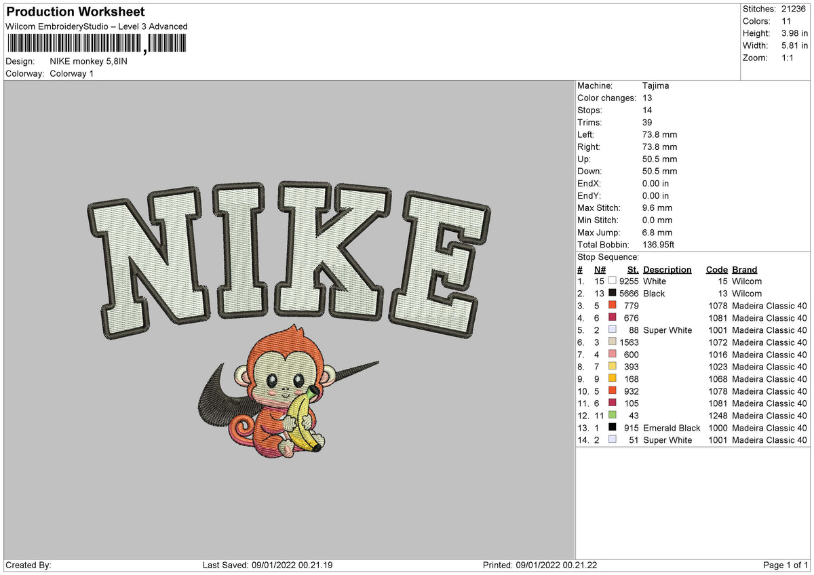This screenshot has width=814, height=575.
Task: Toggle the Super White checkbox at stop 5
Action: tap(612, 330)
